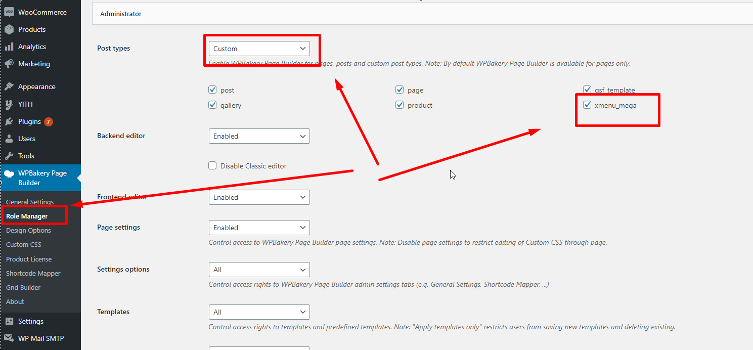Toggle the xmenu_mega checkbox
753x350 pixels.
pyautogui.click(x=587, y=105)
